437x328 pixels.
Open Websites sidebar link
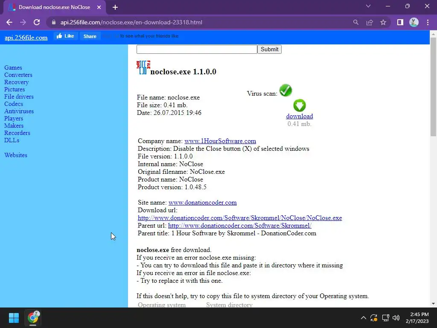16,155
